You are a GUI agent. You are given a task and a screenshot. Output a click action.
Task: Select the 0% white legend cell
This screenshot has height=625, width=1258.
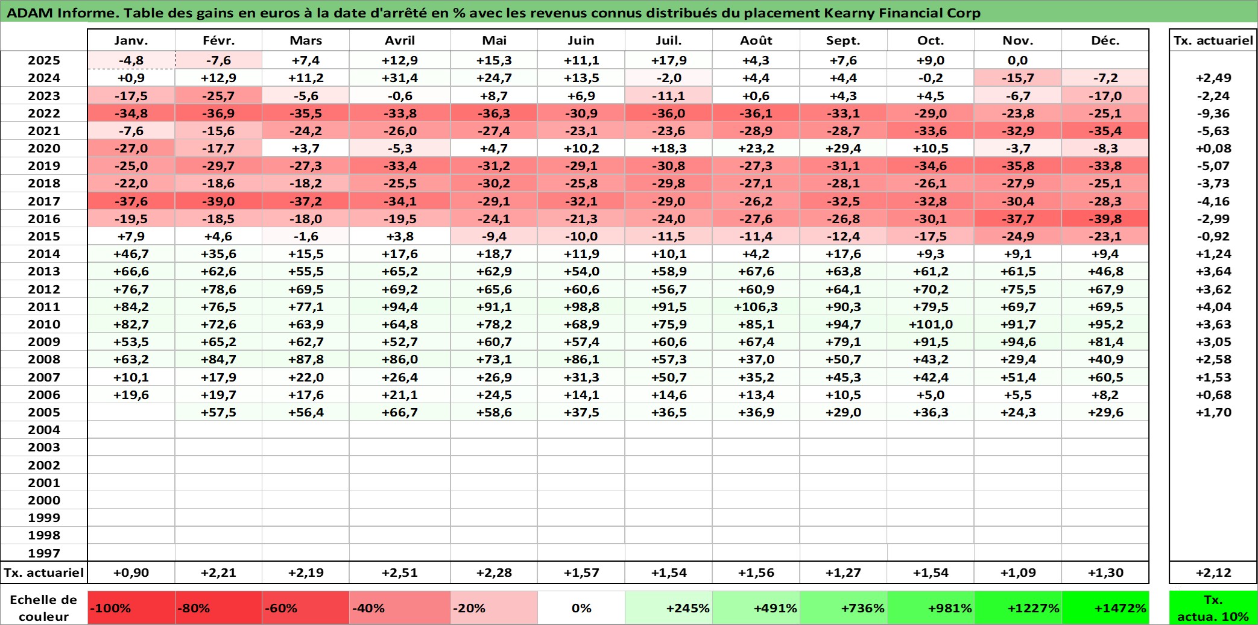tap(581, 608)
